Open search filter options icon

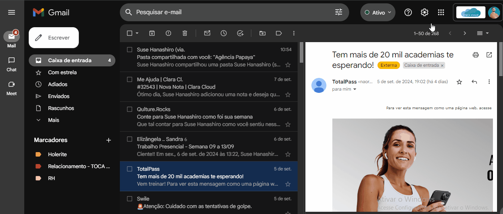pyautogui.click(x=339, y=12)
